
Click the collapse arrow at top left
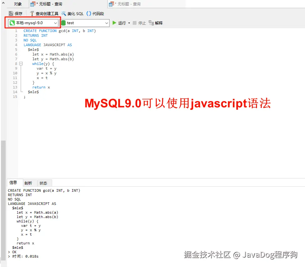click(3, 3)
